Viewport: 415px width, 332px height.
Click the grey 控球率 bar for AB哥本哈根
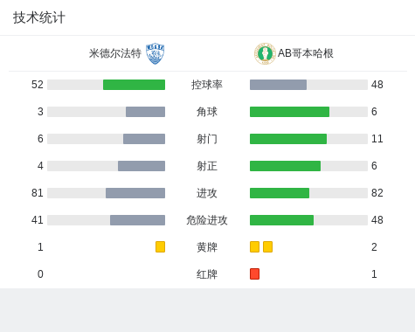point(278,85)
